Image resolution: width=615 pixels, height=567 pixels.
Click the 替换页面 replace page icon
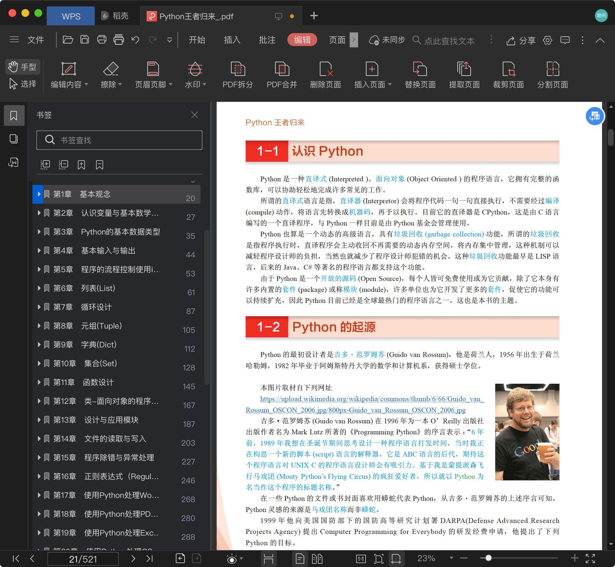click(x=420, y=69)
